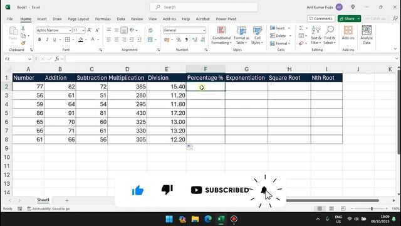Switch to the Data ribbon tab
401x226 pixels.
121,19
